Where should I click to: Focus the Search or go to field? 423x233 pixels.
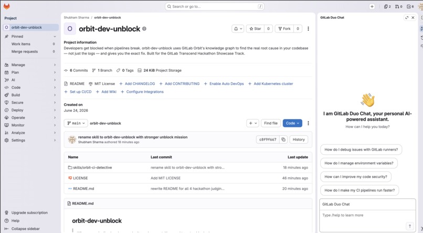click(x=215, y=6)
